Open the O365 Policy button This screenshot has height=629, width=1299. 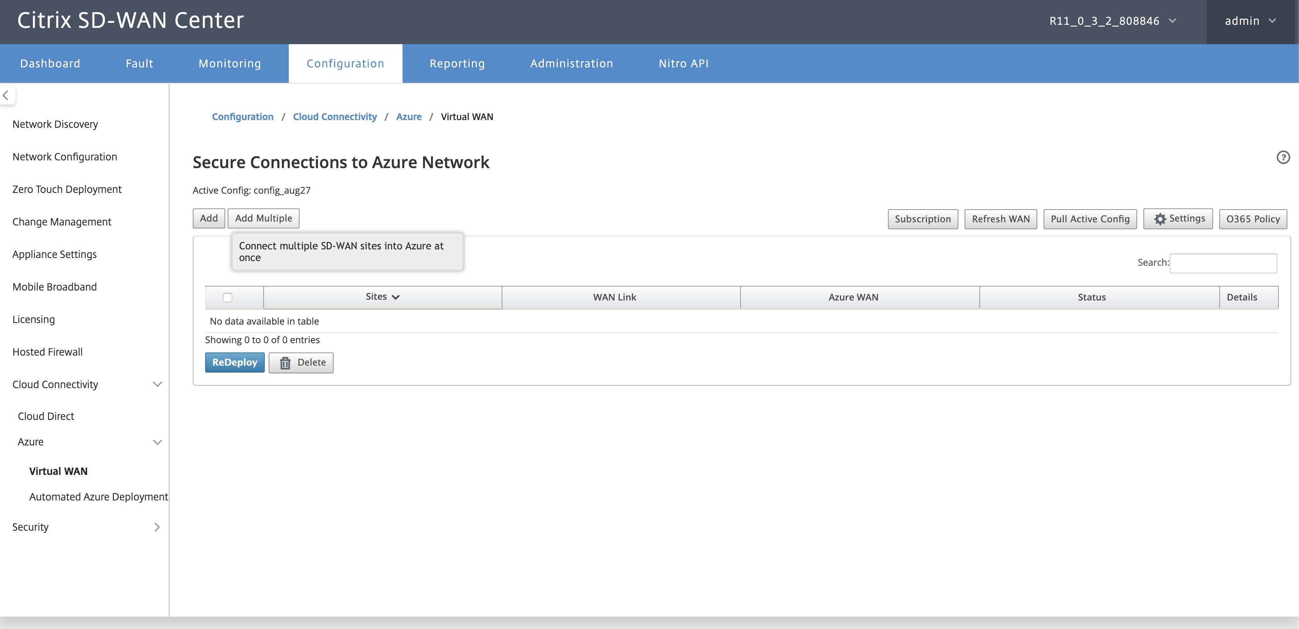(x=1253, y=219)
